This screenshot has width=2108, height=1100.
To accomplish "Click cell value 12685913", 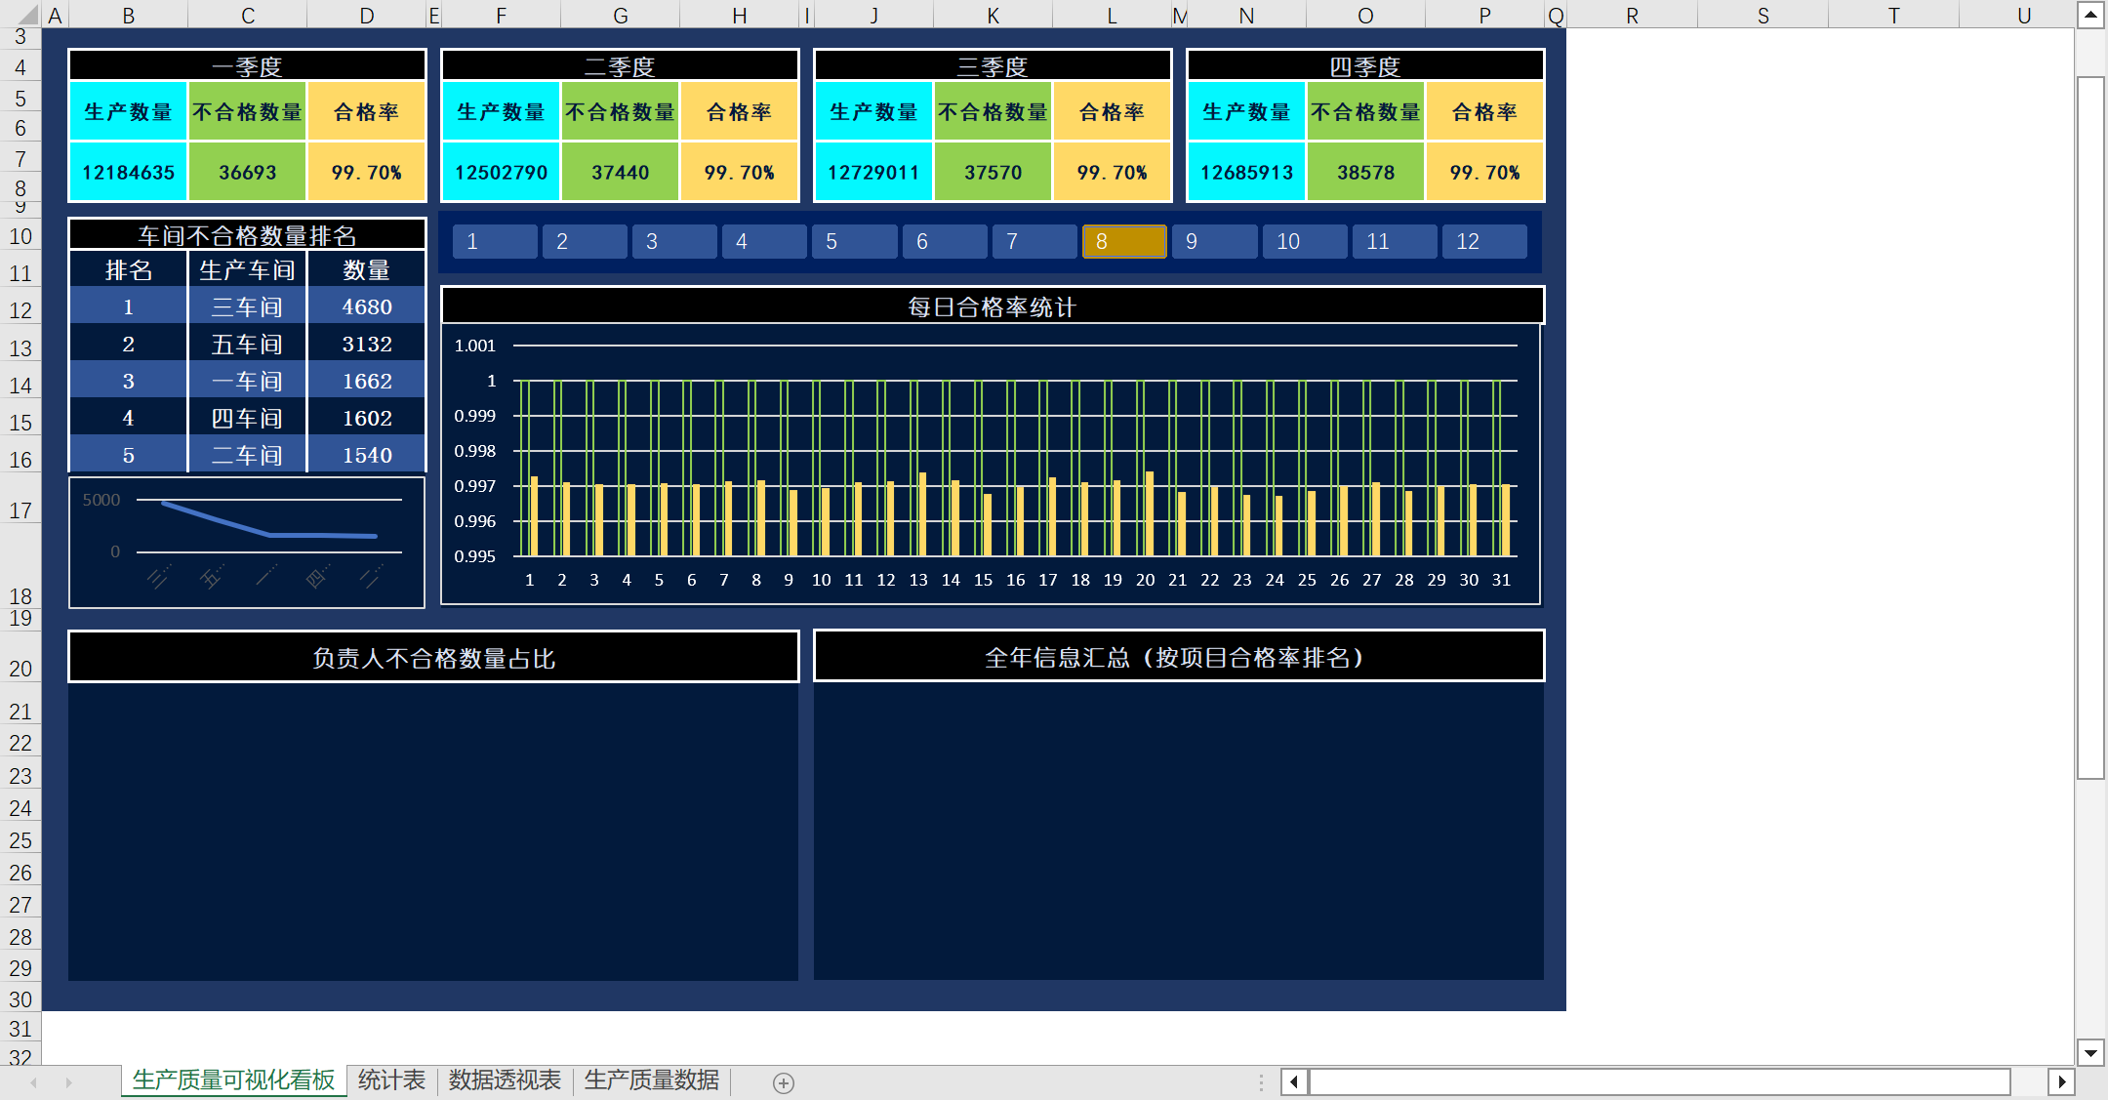I will [1246, 173].
